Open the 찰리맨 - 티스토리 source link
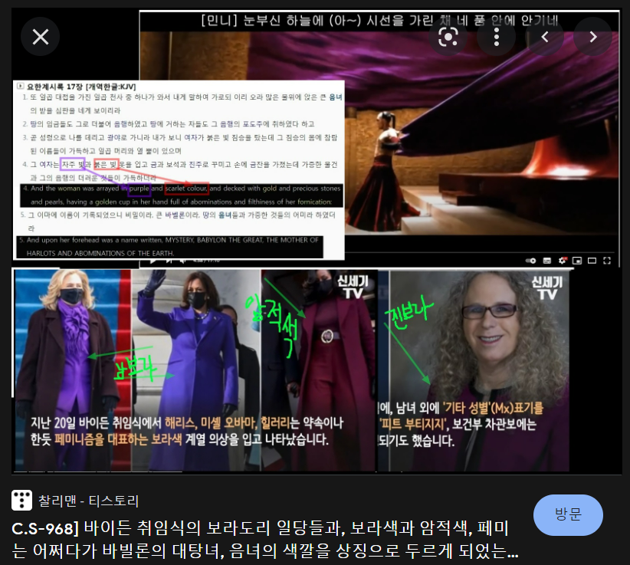This screenshot has width=630, height=565. pos(88,501)
